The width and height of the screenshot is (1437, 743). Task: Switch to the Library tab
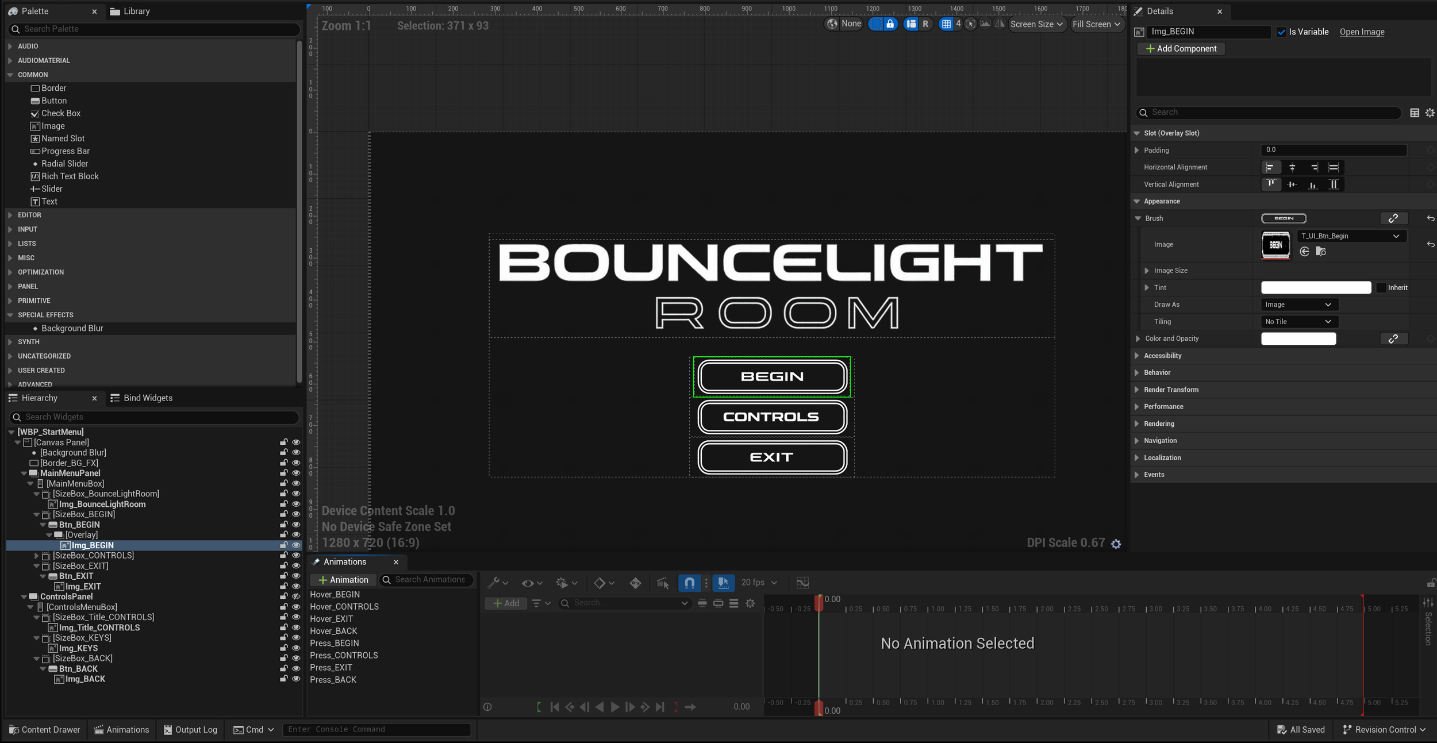tap(130, 11)
